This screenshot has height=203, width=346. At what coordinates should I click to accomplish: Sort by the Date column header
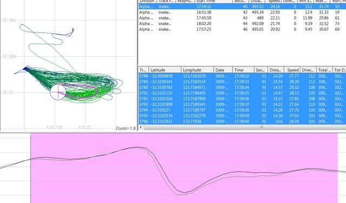223,70
